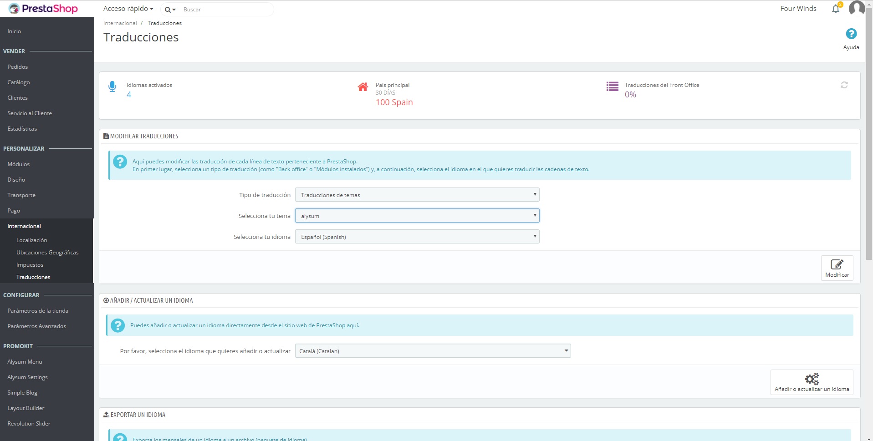Click Añadir o actualizar un idioma button

pos(812,382)
